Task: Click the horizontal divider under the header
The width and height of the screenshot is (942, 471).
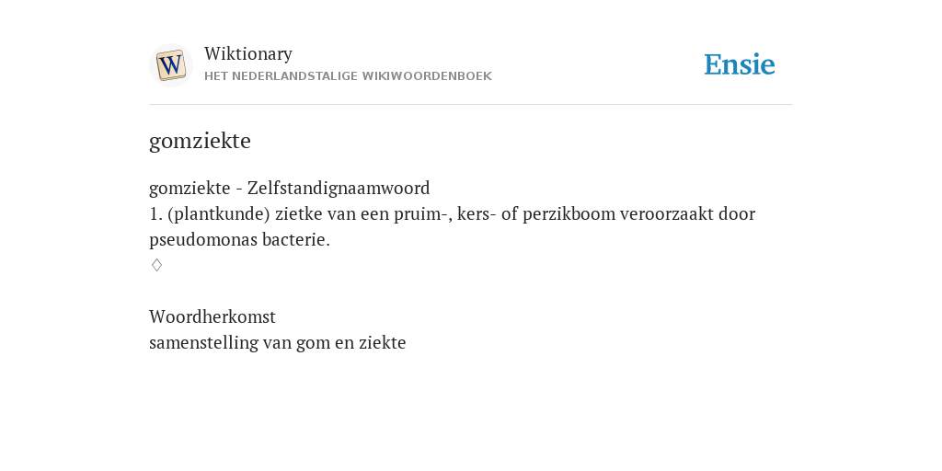Action: coord(471,105)
